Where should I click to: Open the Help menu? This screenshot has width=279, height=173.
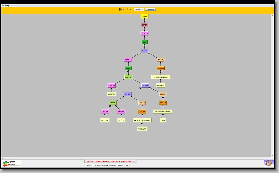(8, 6)
